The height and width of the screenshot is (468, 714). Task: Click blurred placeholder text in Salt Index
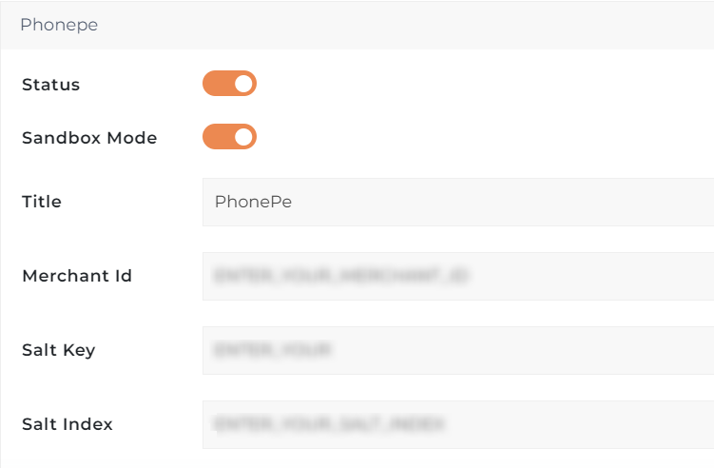click(x=330, y=424)
